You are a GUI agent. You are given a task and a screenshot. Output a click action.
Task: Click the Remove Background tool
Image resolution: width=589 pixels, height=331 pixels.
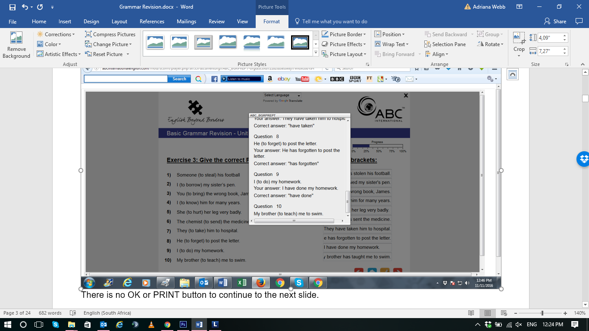click(x=16, y=45)
